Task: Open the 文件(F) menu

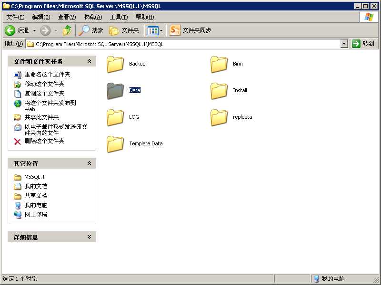Action: pos(16,17)
